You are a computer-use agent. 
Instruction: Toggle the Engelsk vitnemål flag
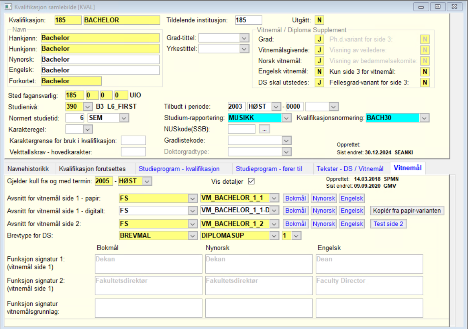(x=319, y=72)
